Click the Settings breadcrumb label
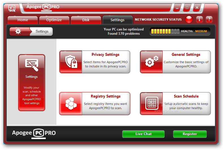The image size is (224, 150). tap(42, 31)
